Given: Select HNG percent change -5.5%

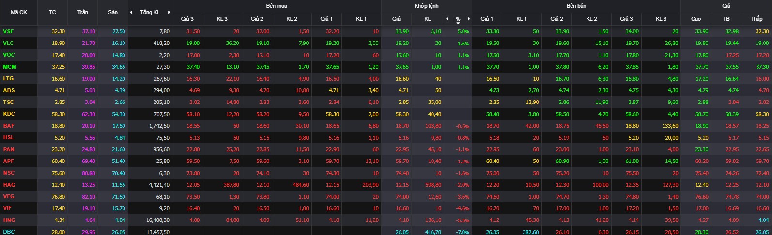Looking at the screenshot, I should [x=463, y=220].
